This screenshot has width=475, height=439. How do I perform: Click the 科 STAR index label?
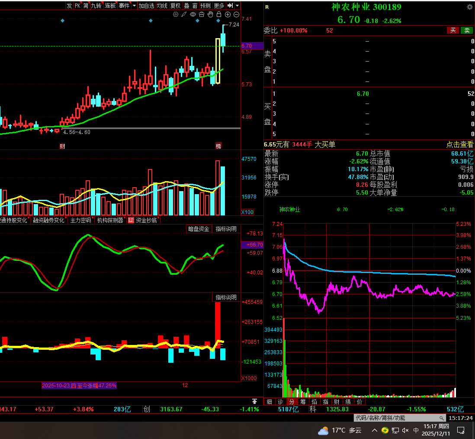tap(313, 409)
